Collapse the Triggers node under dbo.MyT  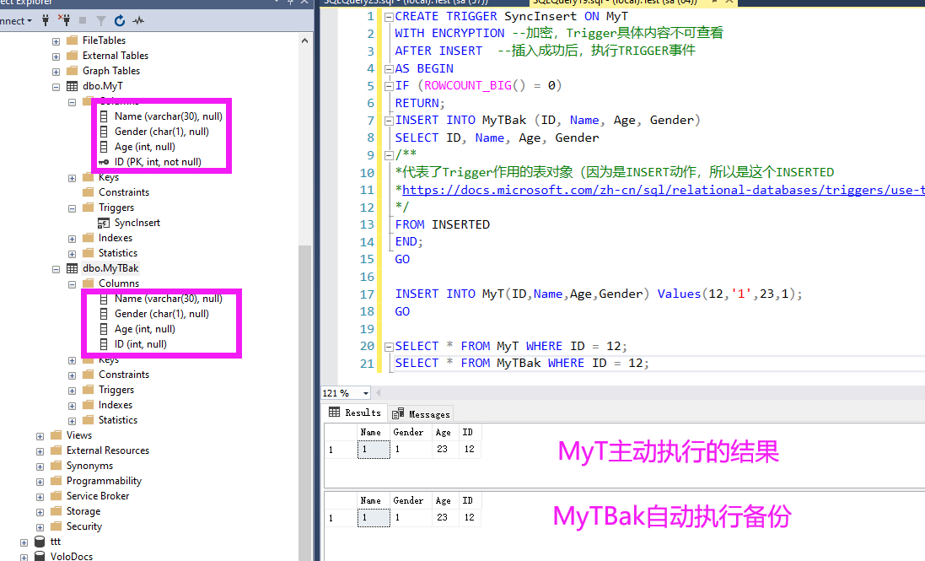click(72, 208)
